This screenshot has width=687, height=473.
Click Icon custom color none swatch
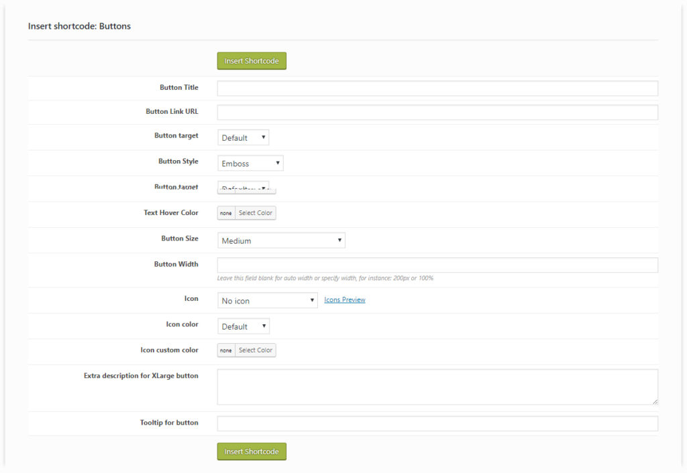pyautogui.click(x=226, y=350)
